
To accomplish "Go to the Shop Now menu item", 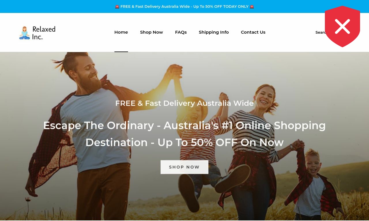I will point(151,32).
